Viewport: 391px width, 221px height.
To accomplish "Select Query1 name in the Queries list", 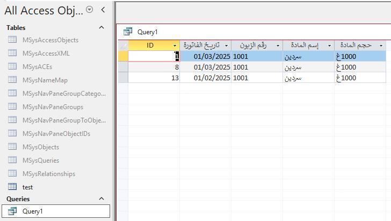I will 32,211.
